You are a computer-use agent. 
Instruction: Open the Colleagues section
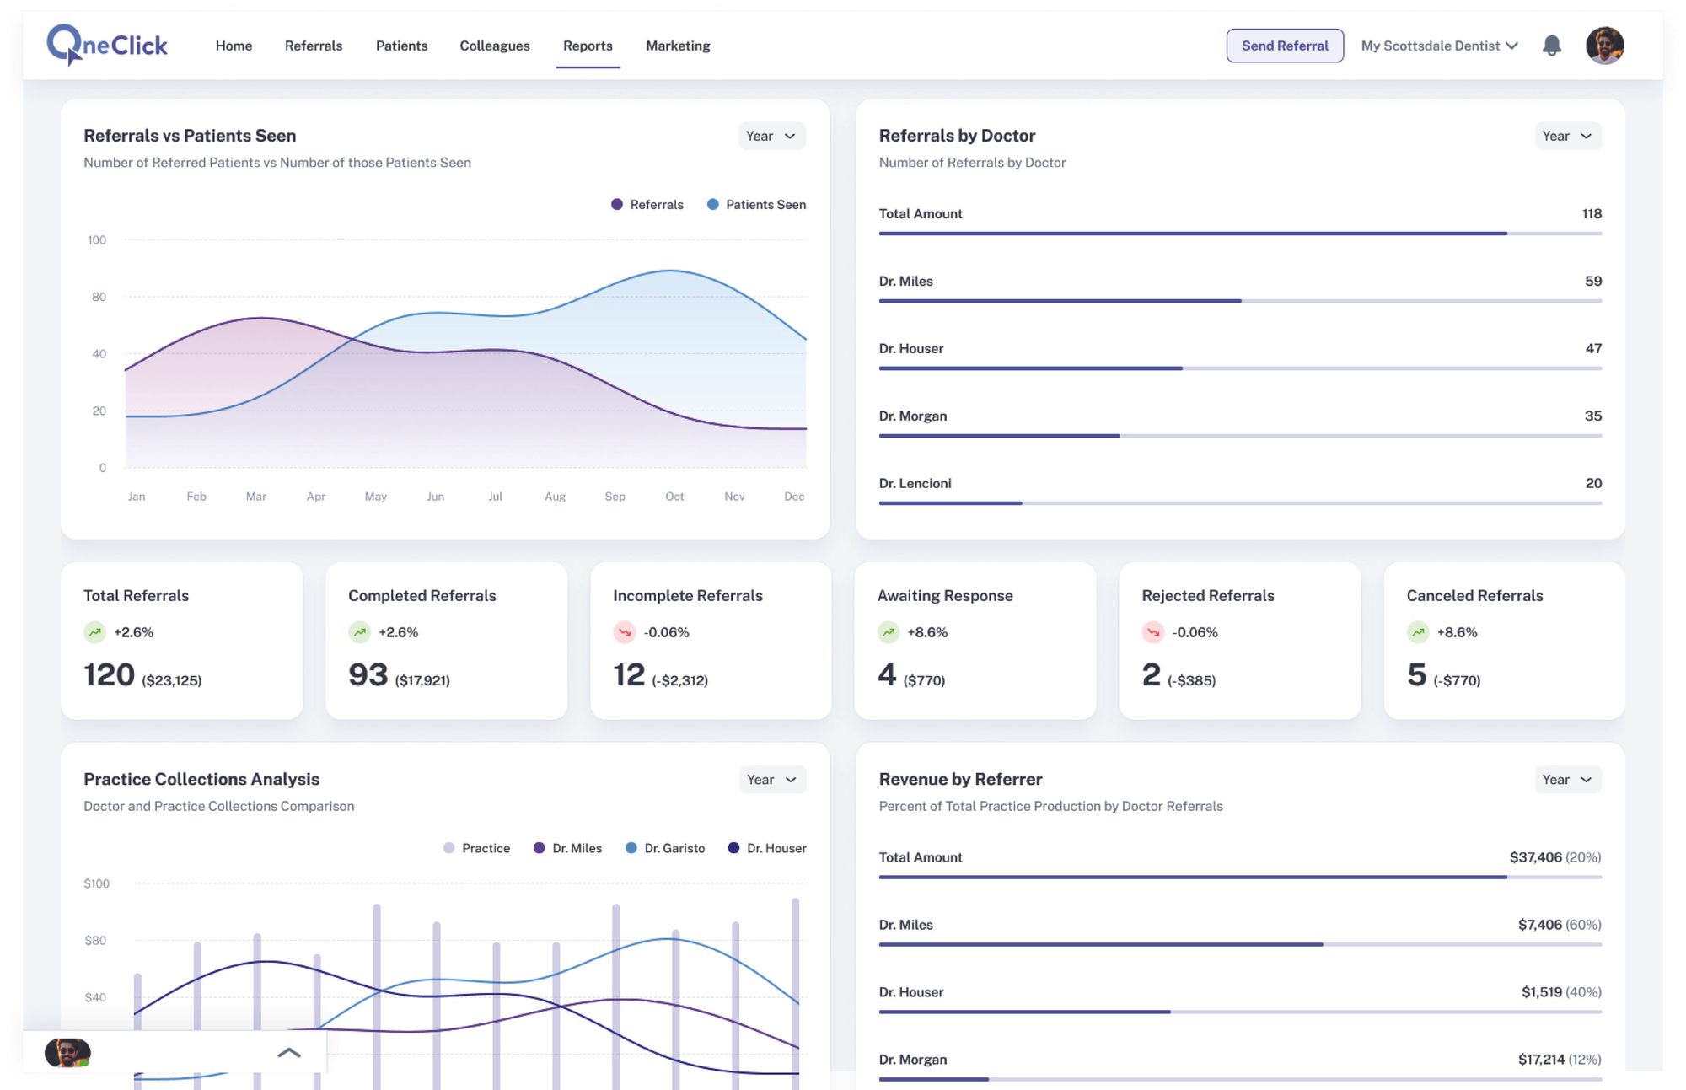coord(495,46)
